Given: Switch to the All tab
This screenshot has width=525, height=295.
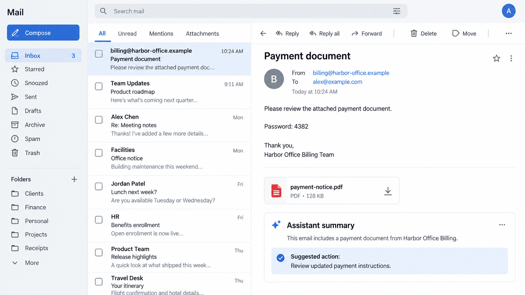Looking at the screenshot, I should 102,34.
